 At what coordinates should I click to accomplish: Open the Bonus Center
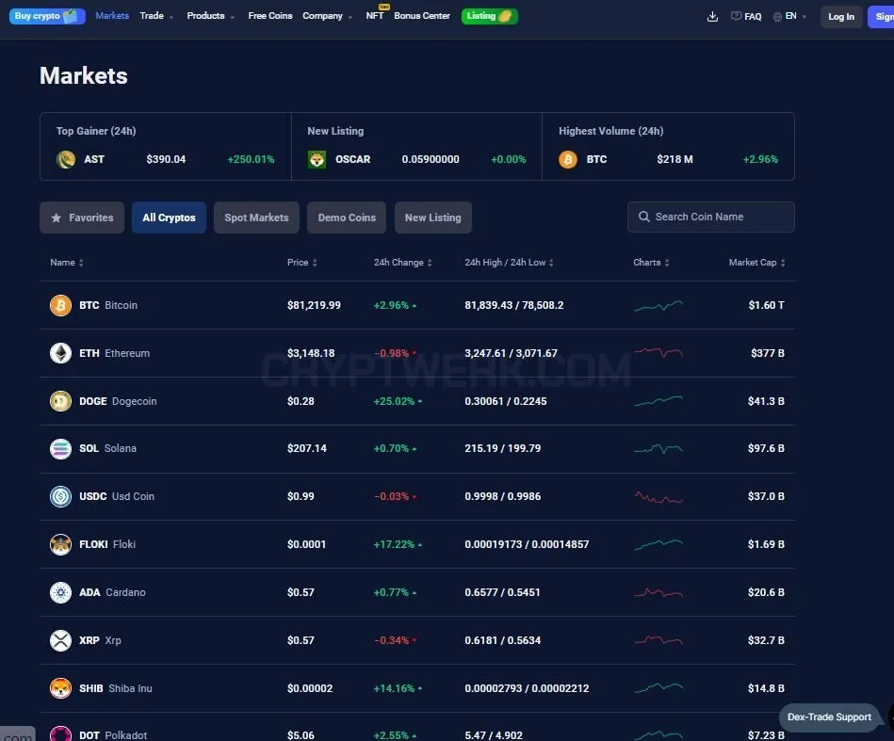(x=422, y=16)
